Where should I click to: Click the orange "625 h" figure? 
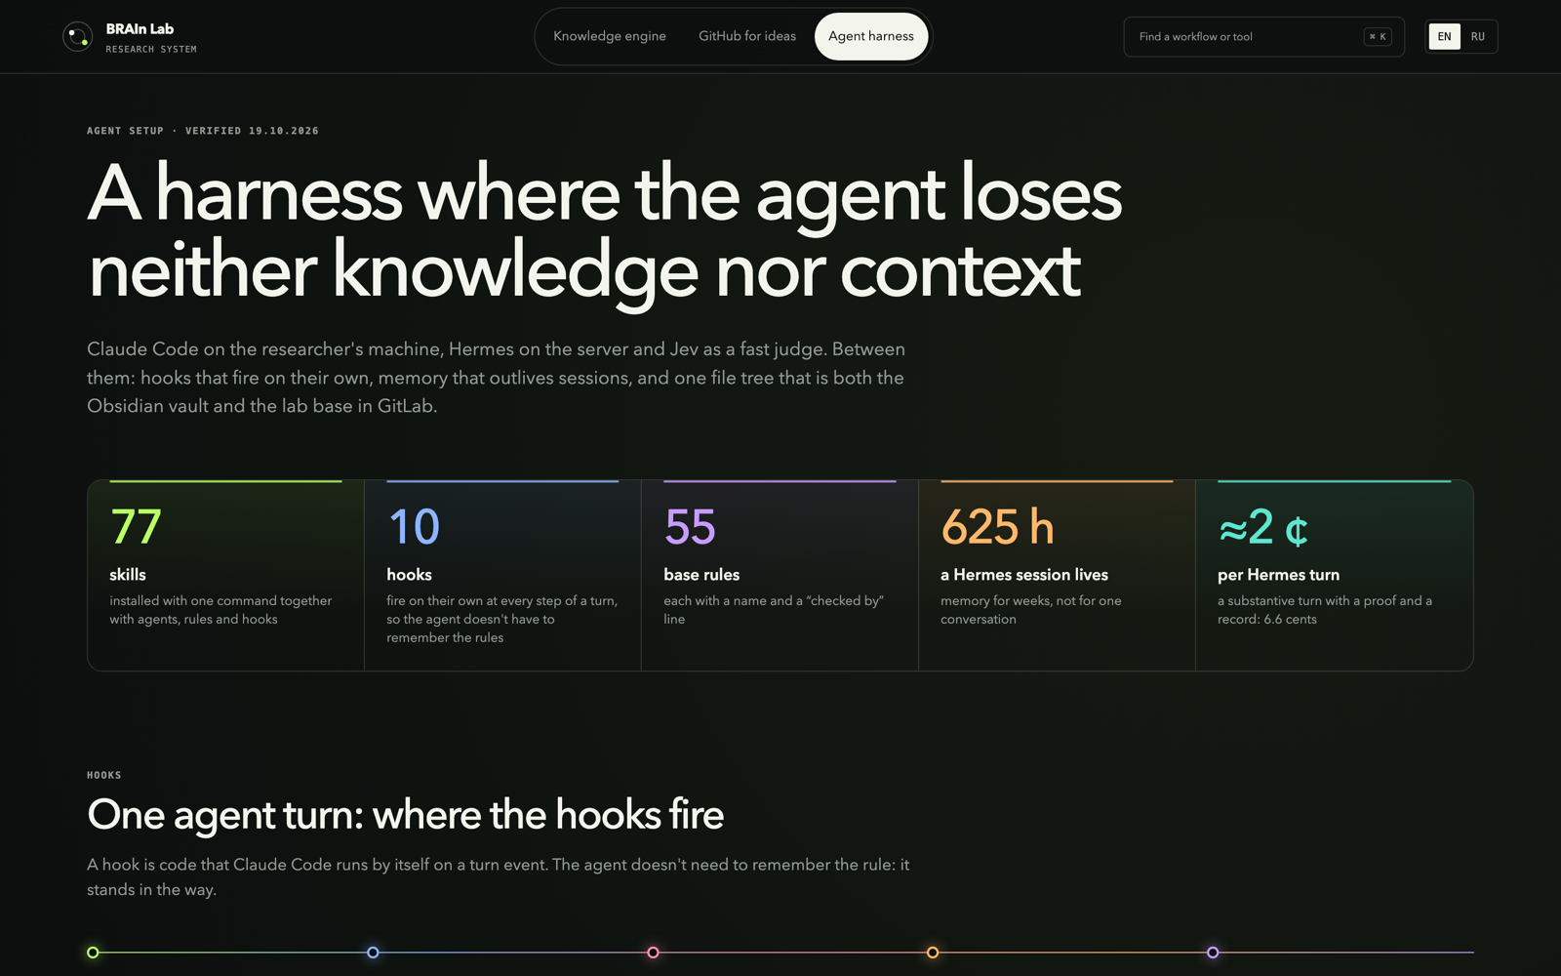[997, 527]
